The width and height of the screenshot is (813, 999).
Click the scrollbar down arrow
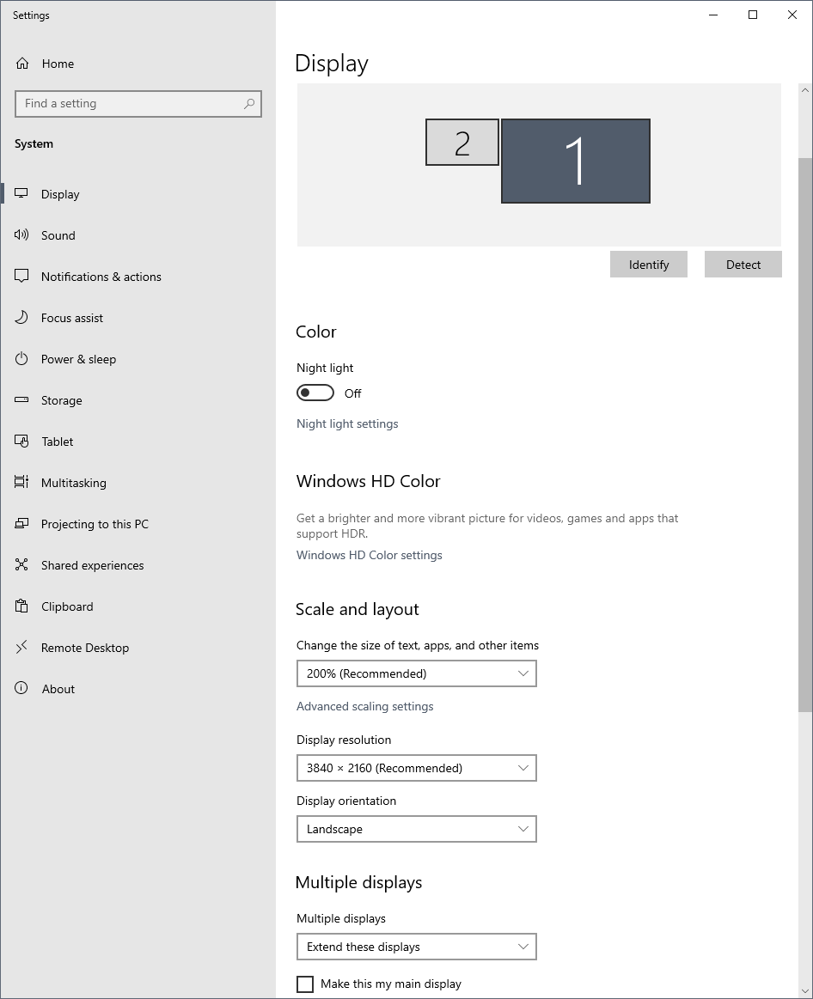pyautogui.click(x=804, y=990)
